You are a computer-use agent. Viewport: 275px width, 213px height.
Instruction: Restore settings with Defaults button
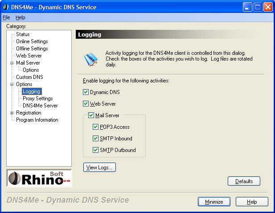coord(244,181)
